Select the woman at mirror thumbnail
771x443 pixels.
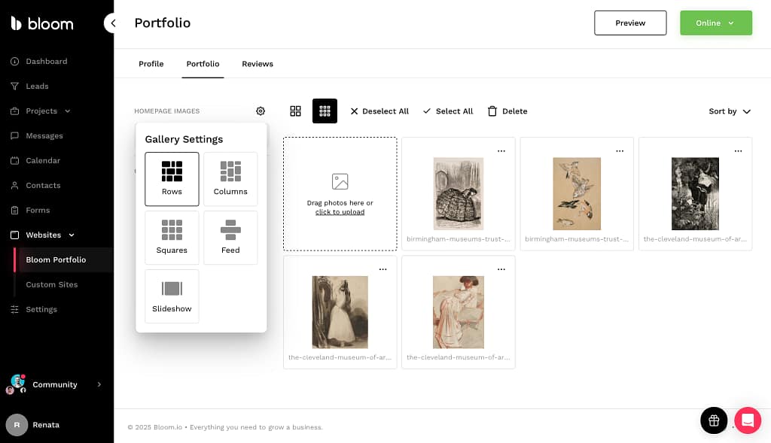tap(340, 312)
